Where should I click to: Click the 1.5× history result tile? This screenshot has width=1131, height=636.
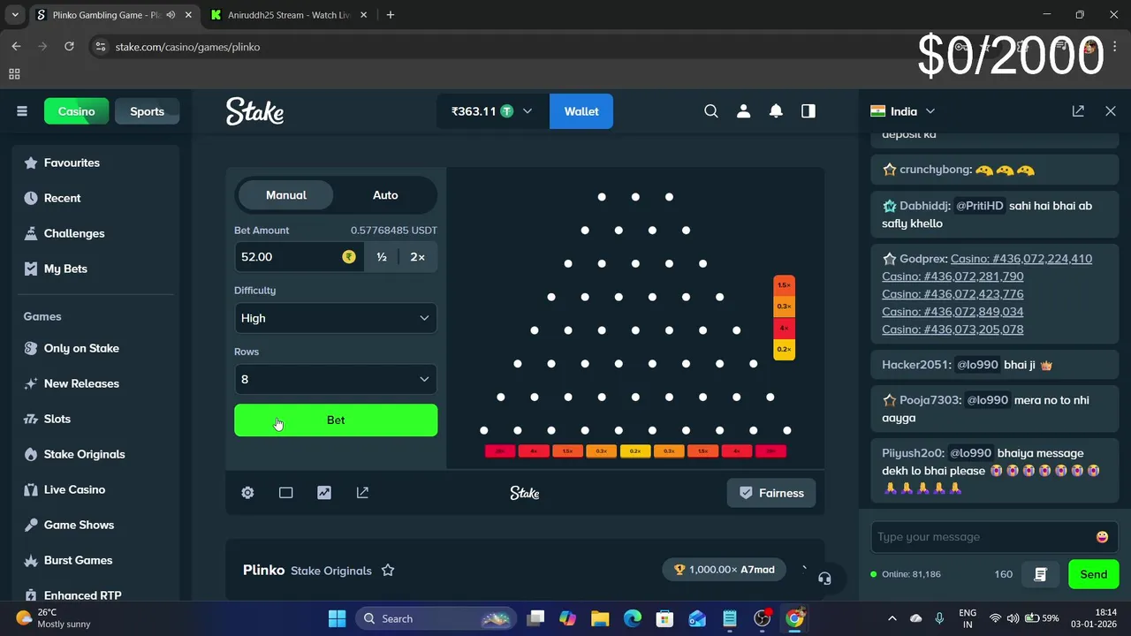click(x=784, y=285)
